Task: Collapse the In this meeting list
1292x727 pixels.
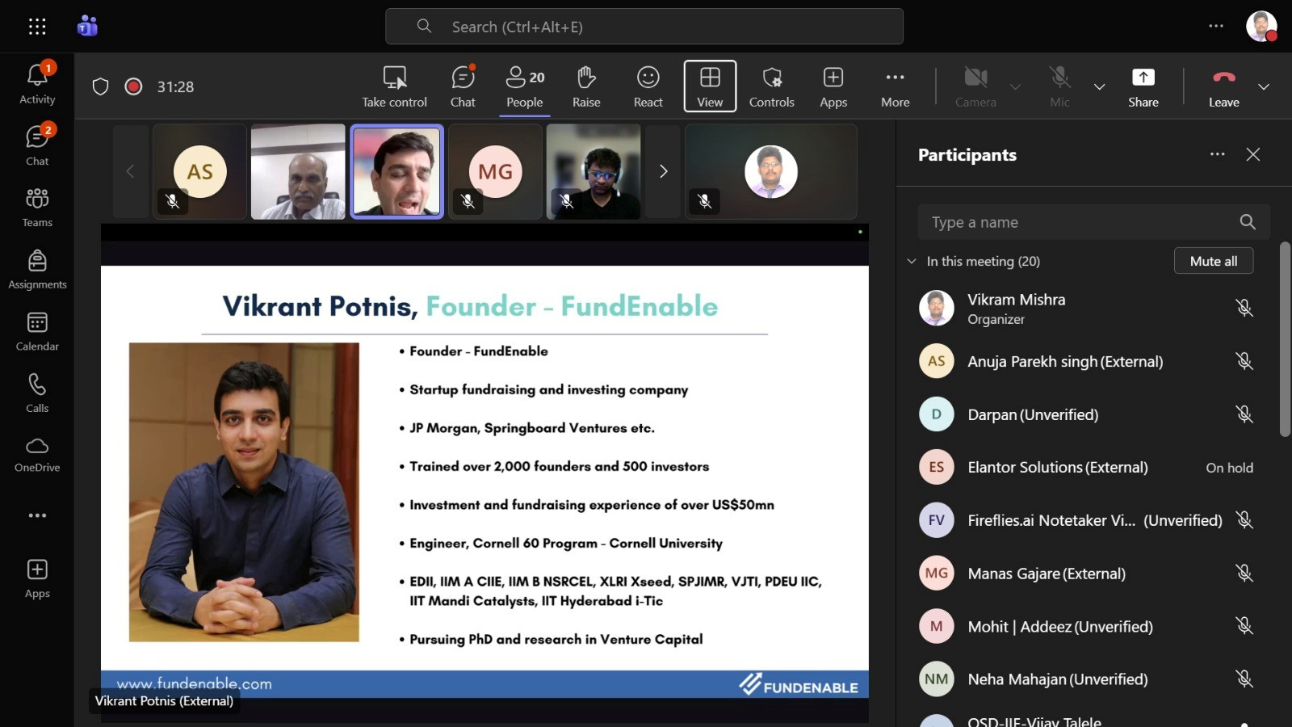Action: point(912,261)
